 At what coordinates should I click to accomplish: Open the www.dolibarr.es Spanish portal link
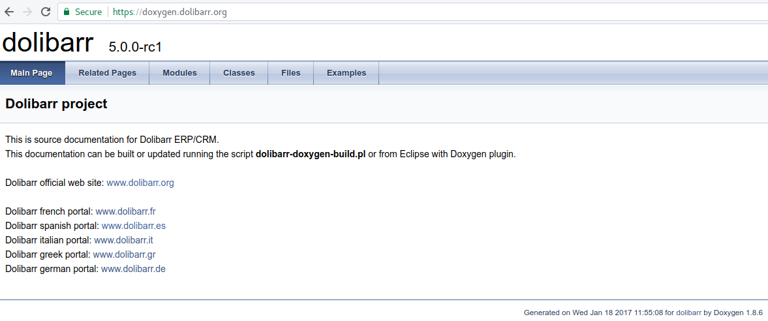coord(134,226)
